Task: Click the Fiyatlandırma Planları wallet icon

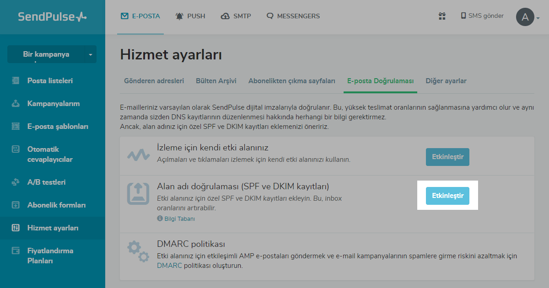Action: [16, 251]
